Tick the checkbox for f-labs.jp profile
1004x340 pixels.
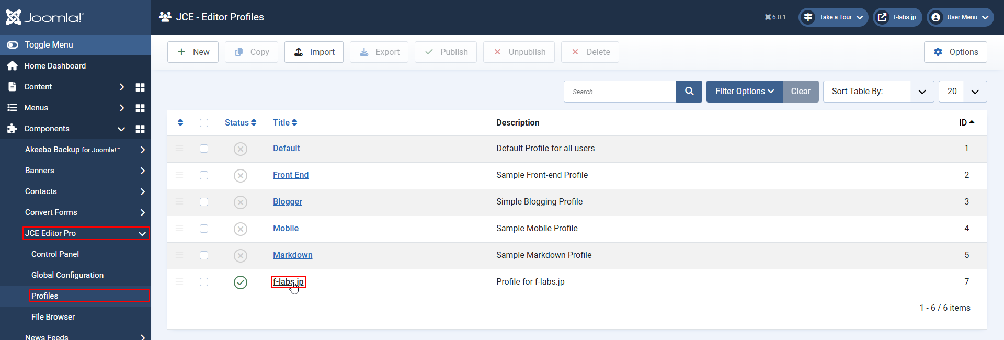(x=204, y=282)
